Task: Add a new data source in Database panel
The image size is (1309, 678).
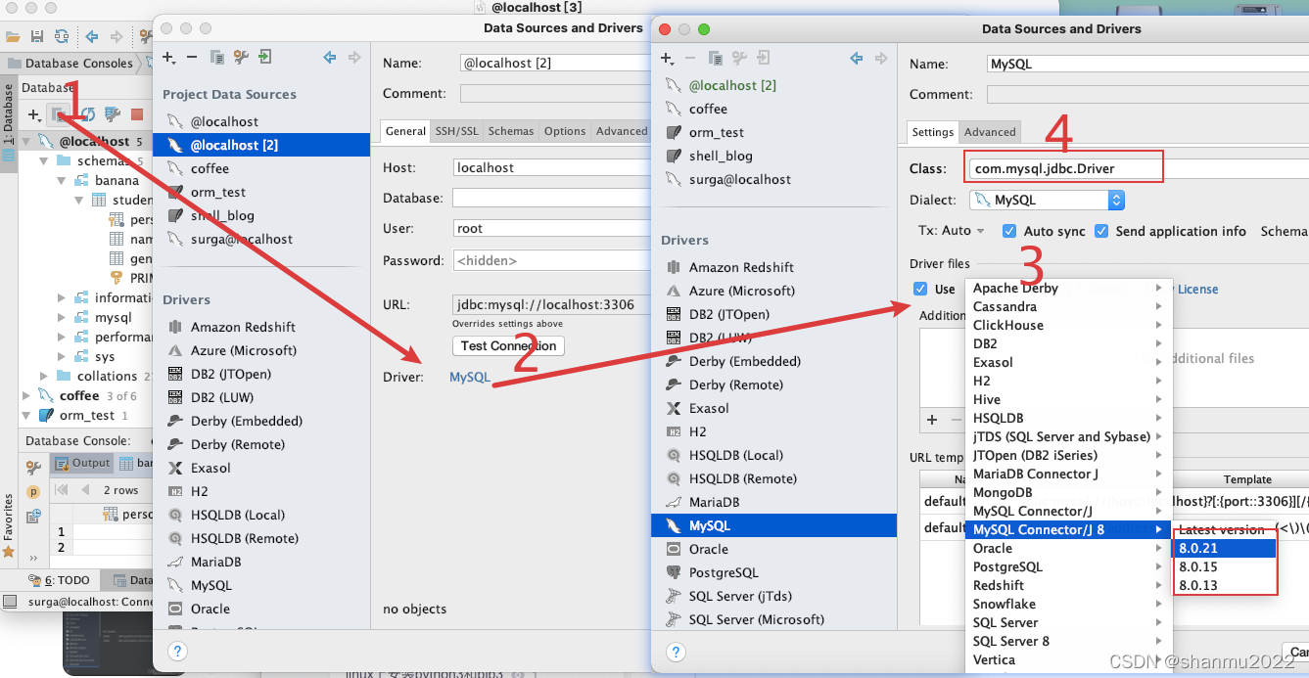Action: 34,114
